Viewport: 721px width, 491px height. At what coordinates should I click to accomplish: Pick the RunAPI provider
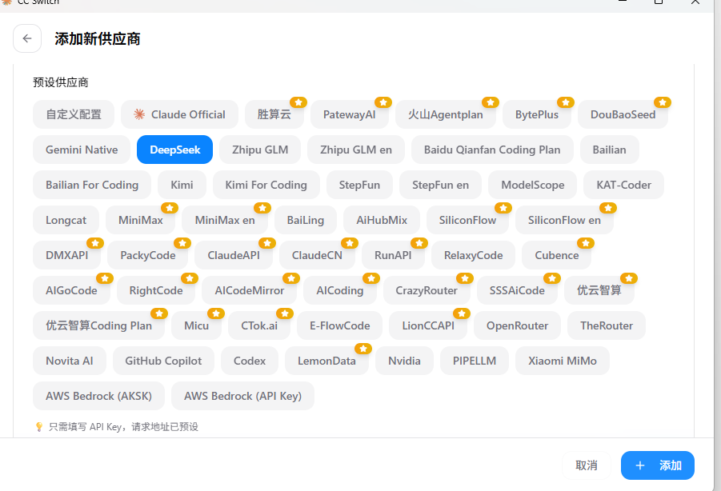click(393, 255)
